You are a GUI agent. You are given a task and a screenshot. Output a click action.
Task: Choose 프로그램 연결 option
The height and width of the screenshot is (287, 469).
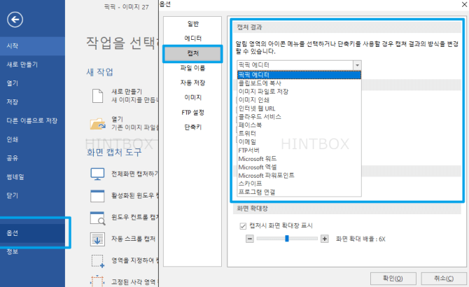tap(299, 192)
